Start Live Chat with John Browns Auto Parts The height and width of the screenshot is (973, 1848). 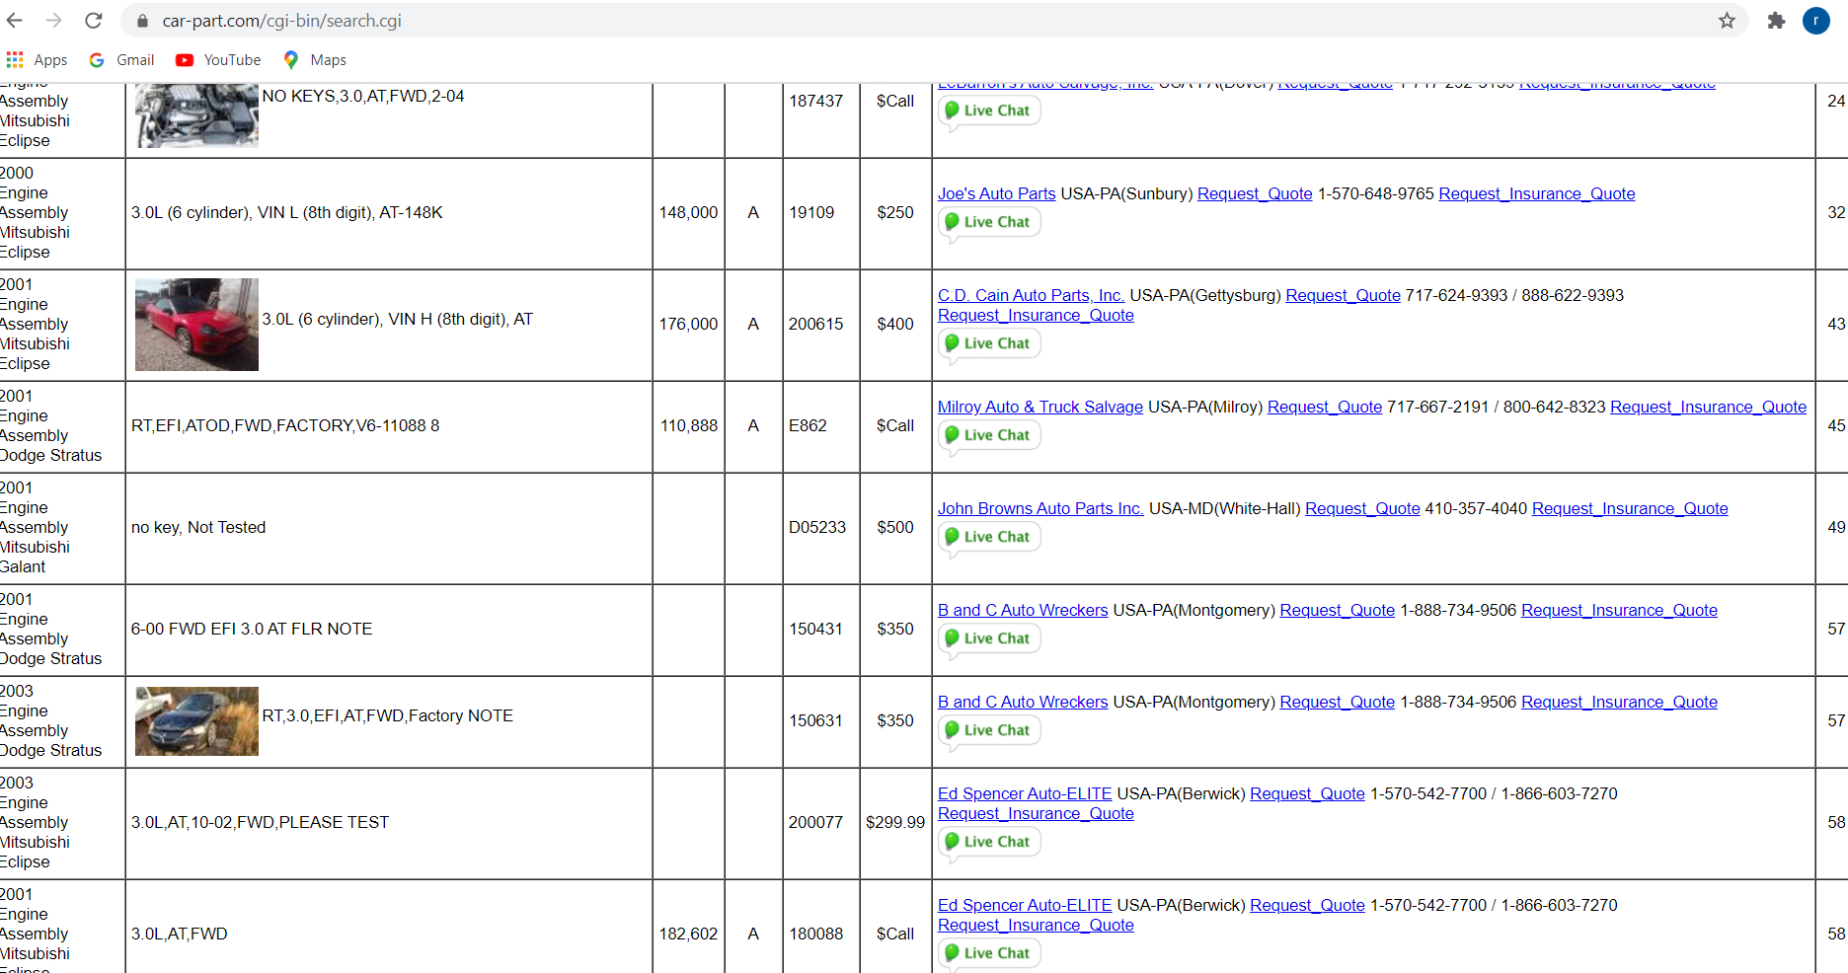(989, 537)
